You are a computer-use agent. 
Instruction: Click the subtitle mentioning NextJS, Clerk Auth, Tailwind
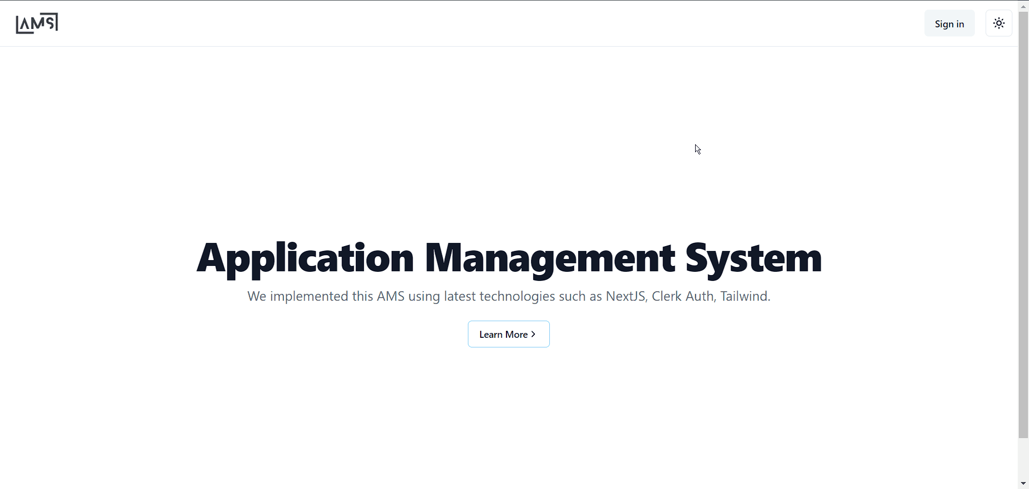tap(509, 296)
